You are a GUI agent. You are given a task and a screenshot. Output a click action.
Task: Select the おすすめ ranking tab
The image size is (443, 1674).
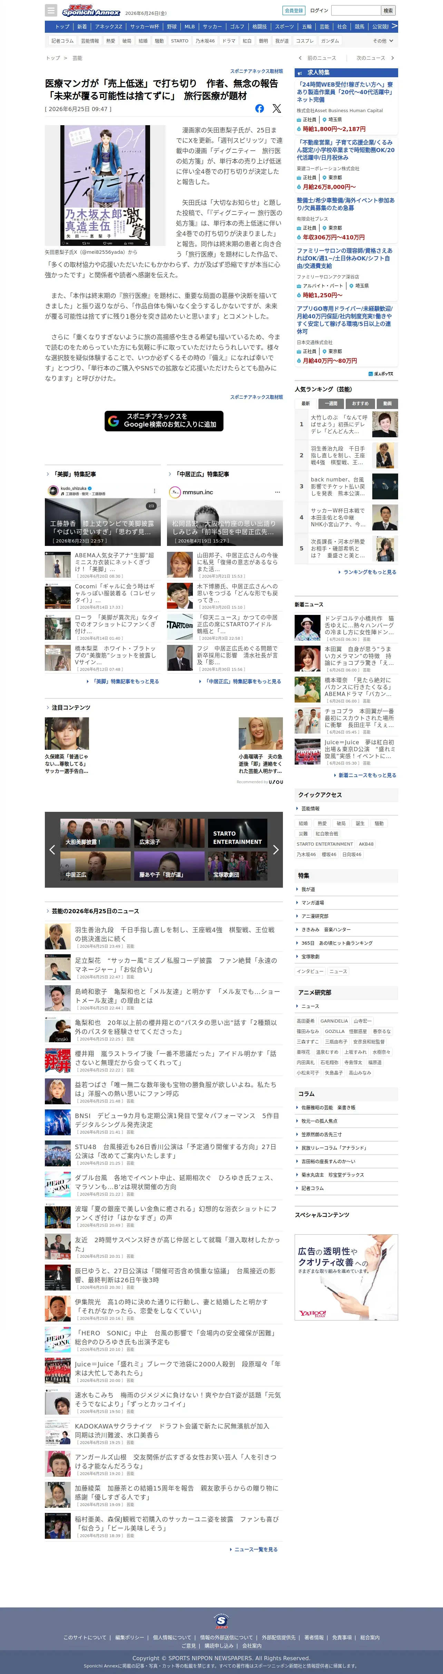[x=360, y=403]
